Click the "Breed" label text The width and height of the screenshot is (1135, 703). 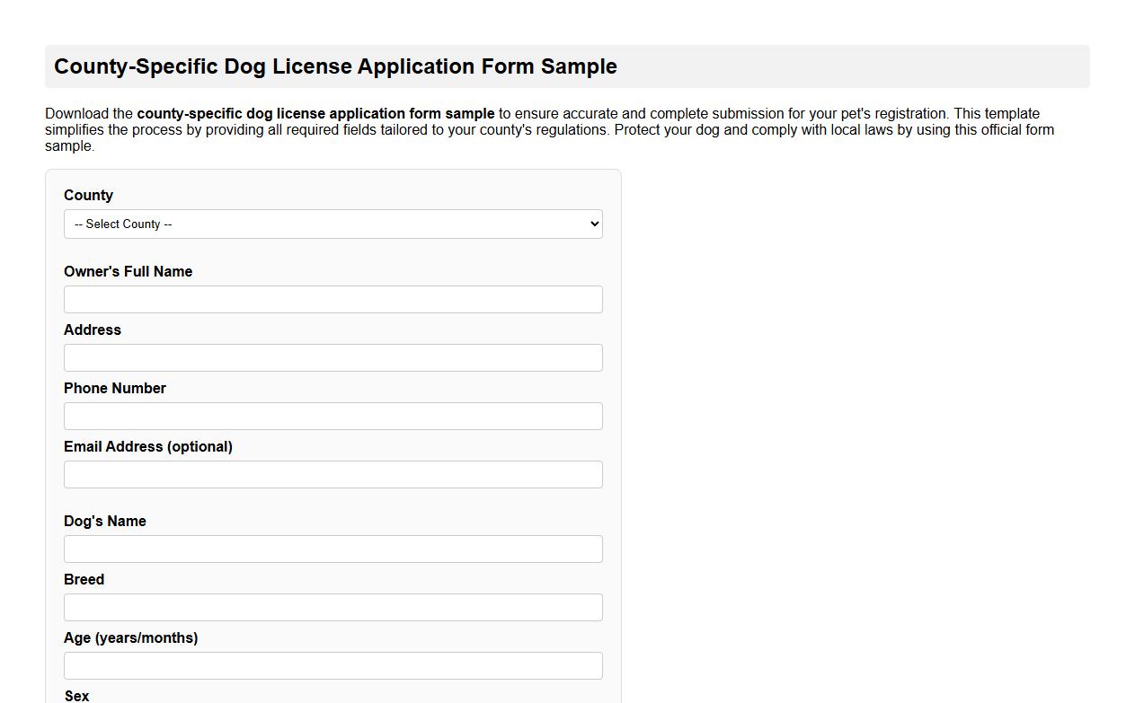pos(84,579)
